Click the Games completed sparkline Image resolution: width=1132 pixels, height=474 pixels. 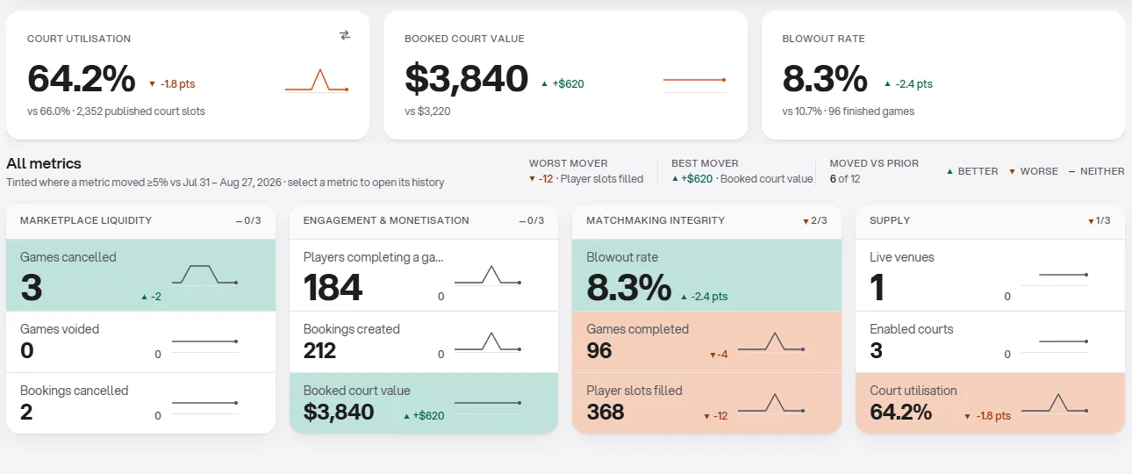coord(771,341)
